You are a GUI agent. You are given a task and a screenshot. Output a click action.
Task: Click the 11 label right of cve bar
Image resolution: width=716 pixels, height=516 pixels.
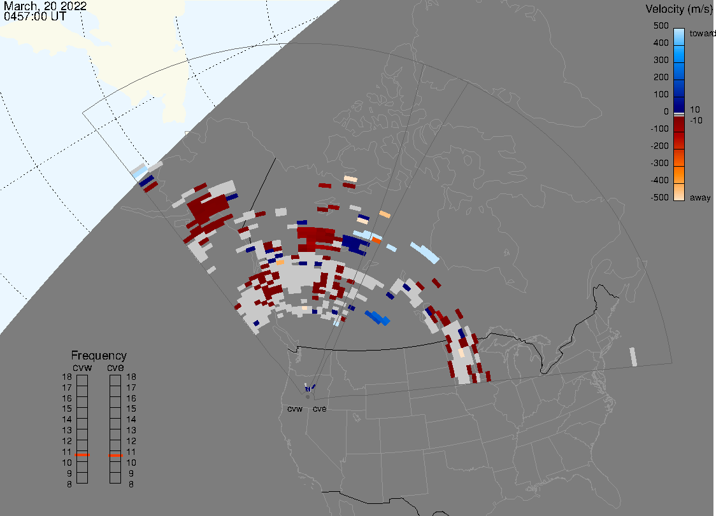click(131, 452)
